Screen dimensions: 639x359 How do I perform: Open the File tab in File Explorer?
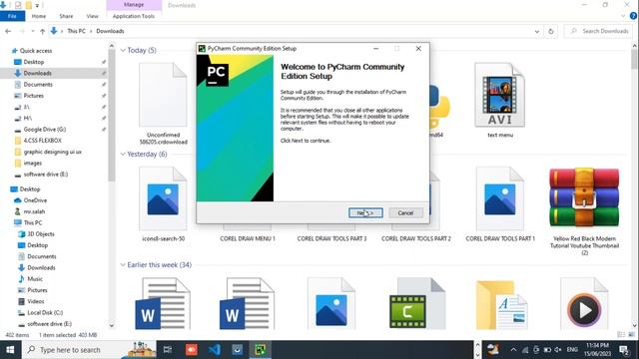point(12,16)
